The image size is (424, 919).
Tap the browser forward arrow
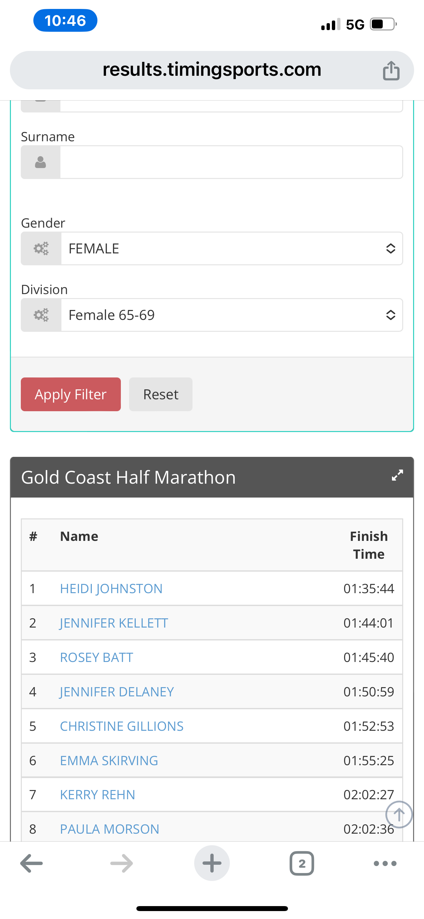point(122,863)
